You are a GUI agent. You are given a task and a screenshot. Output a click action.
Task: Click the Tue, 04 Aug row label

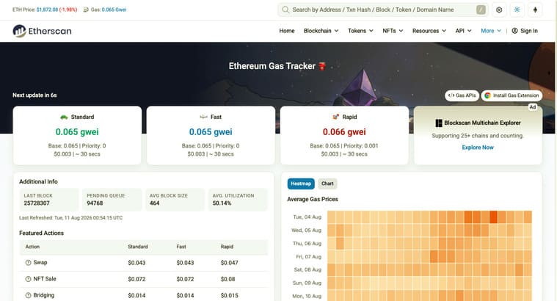[307, 217]
